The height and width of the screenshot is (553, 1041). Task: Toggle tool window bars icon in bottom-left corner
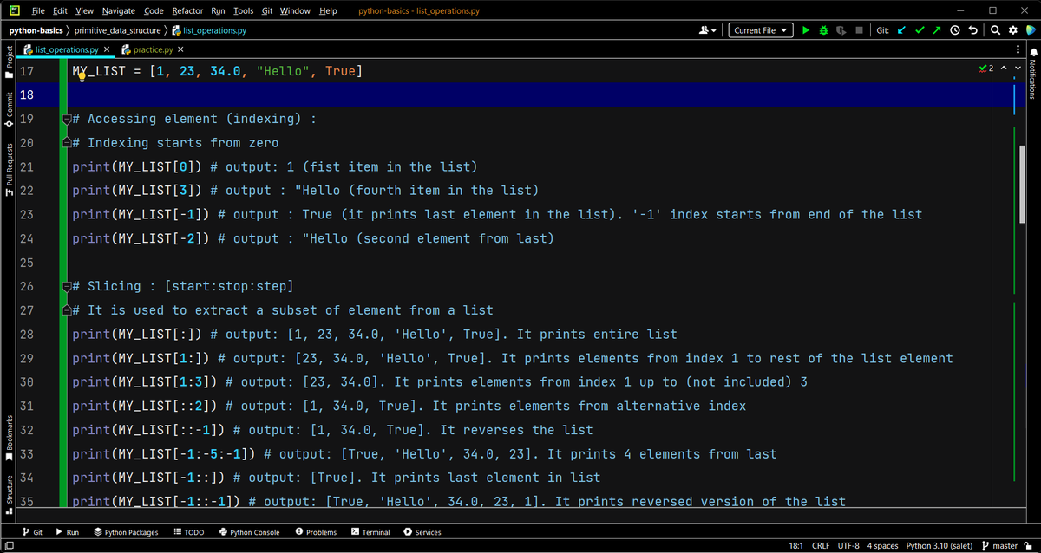(9, 545)
